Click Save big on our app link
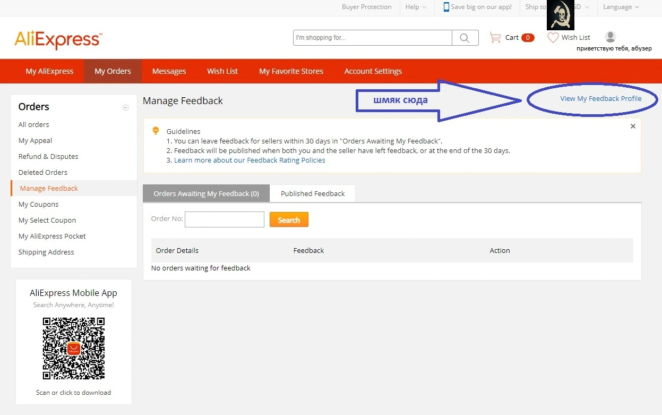 click(481, 7)
